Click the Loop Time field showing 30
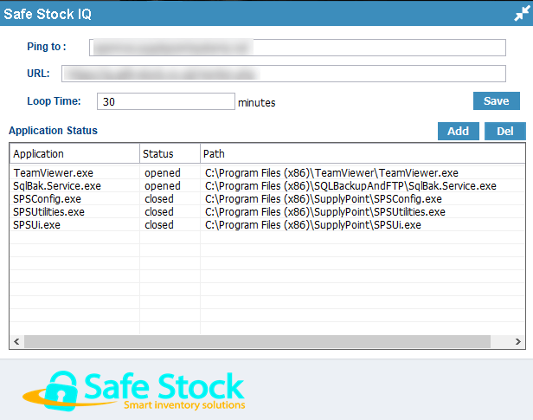 coord(166,101)
